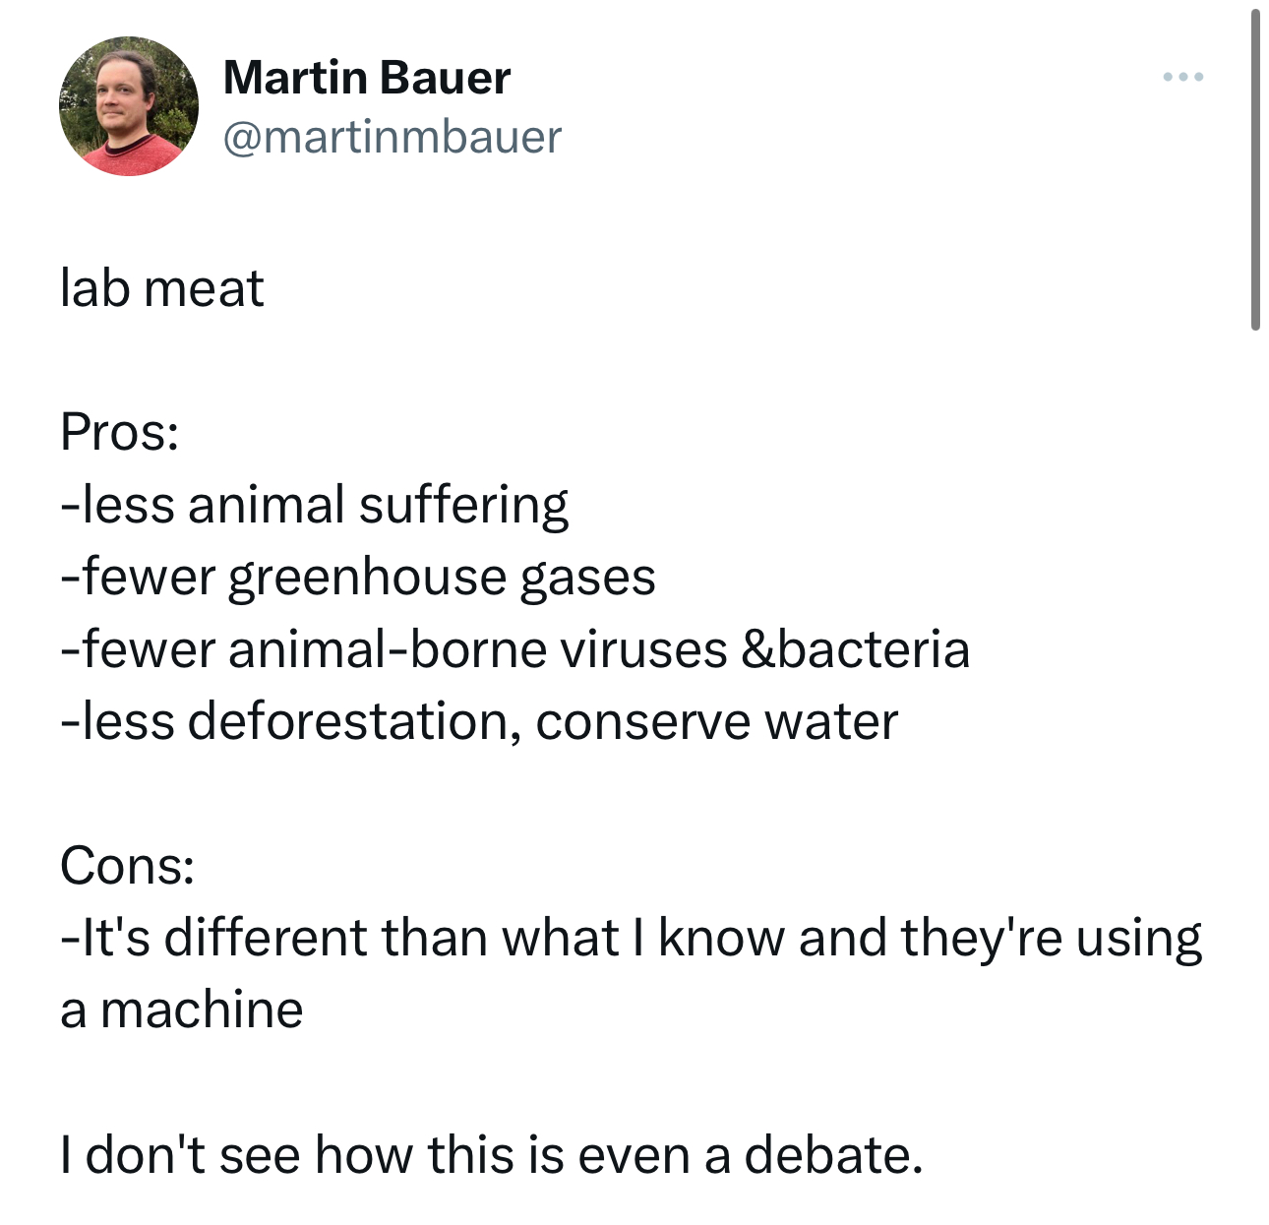Image resolution: width=1269 pixels, height=1225 pixels.
Task: Click the word 'debate.' at the end
Action: (833, 1154)
